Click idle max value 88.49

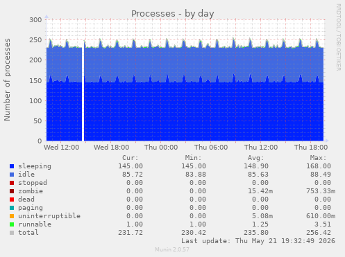321,175
